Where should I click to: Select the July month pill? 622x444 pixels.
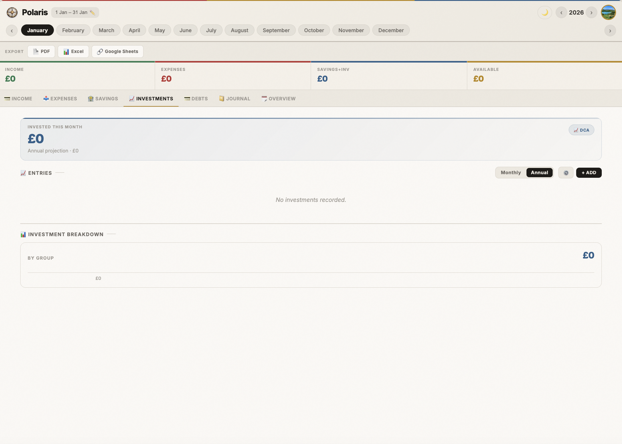[x=211, y=30]
